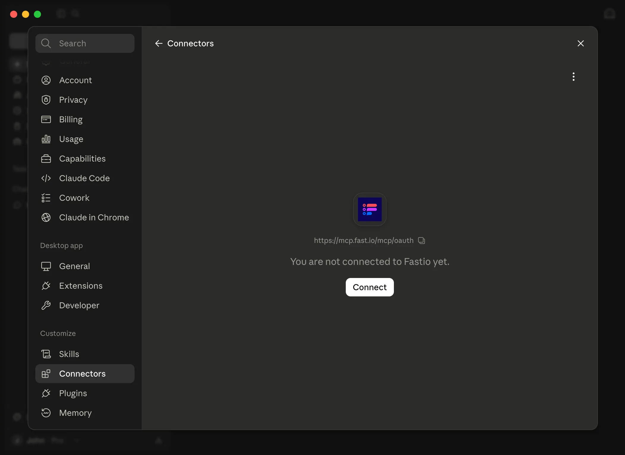Open Skills settings
This screenshot has width=625, height=455.
pyautogui.click(x=85, y=354)
